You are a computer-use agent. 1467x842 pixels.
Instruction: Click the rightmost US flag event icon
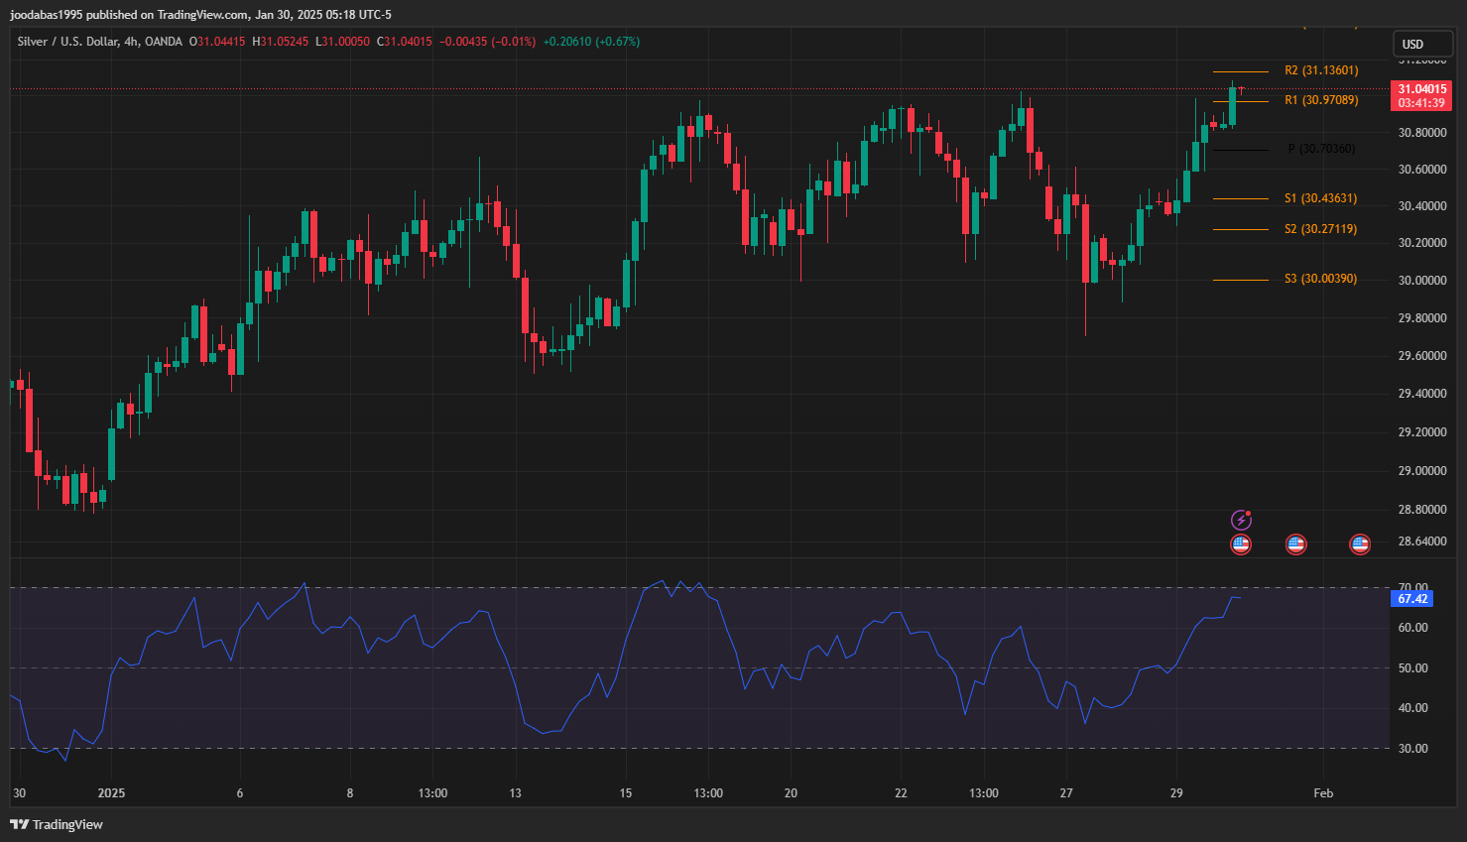(1360, 543)
